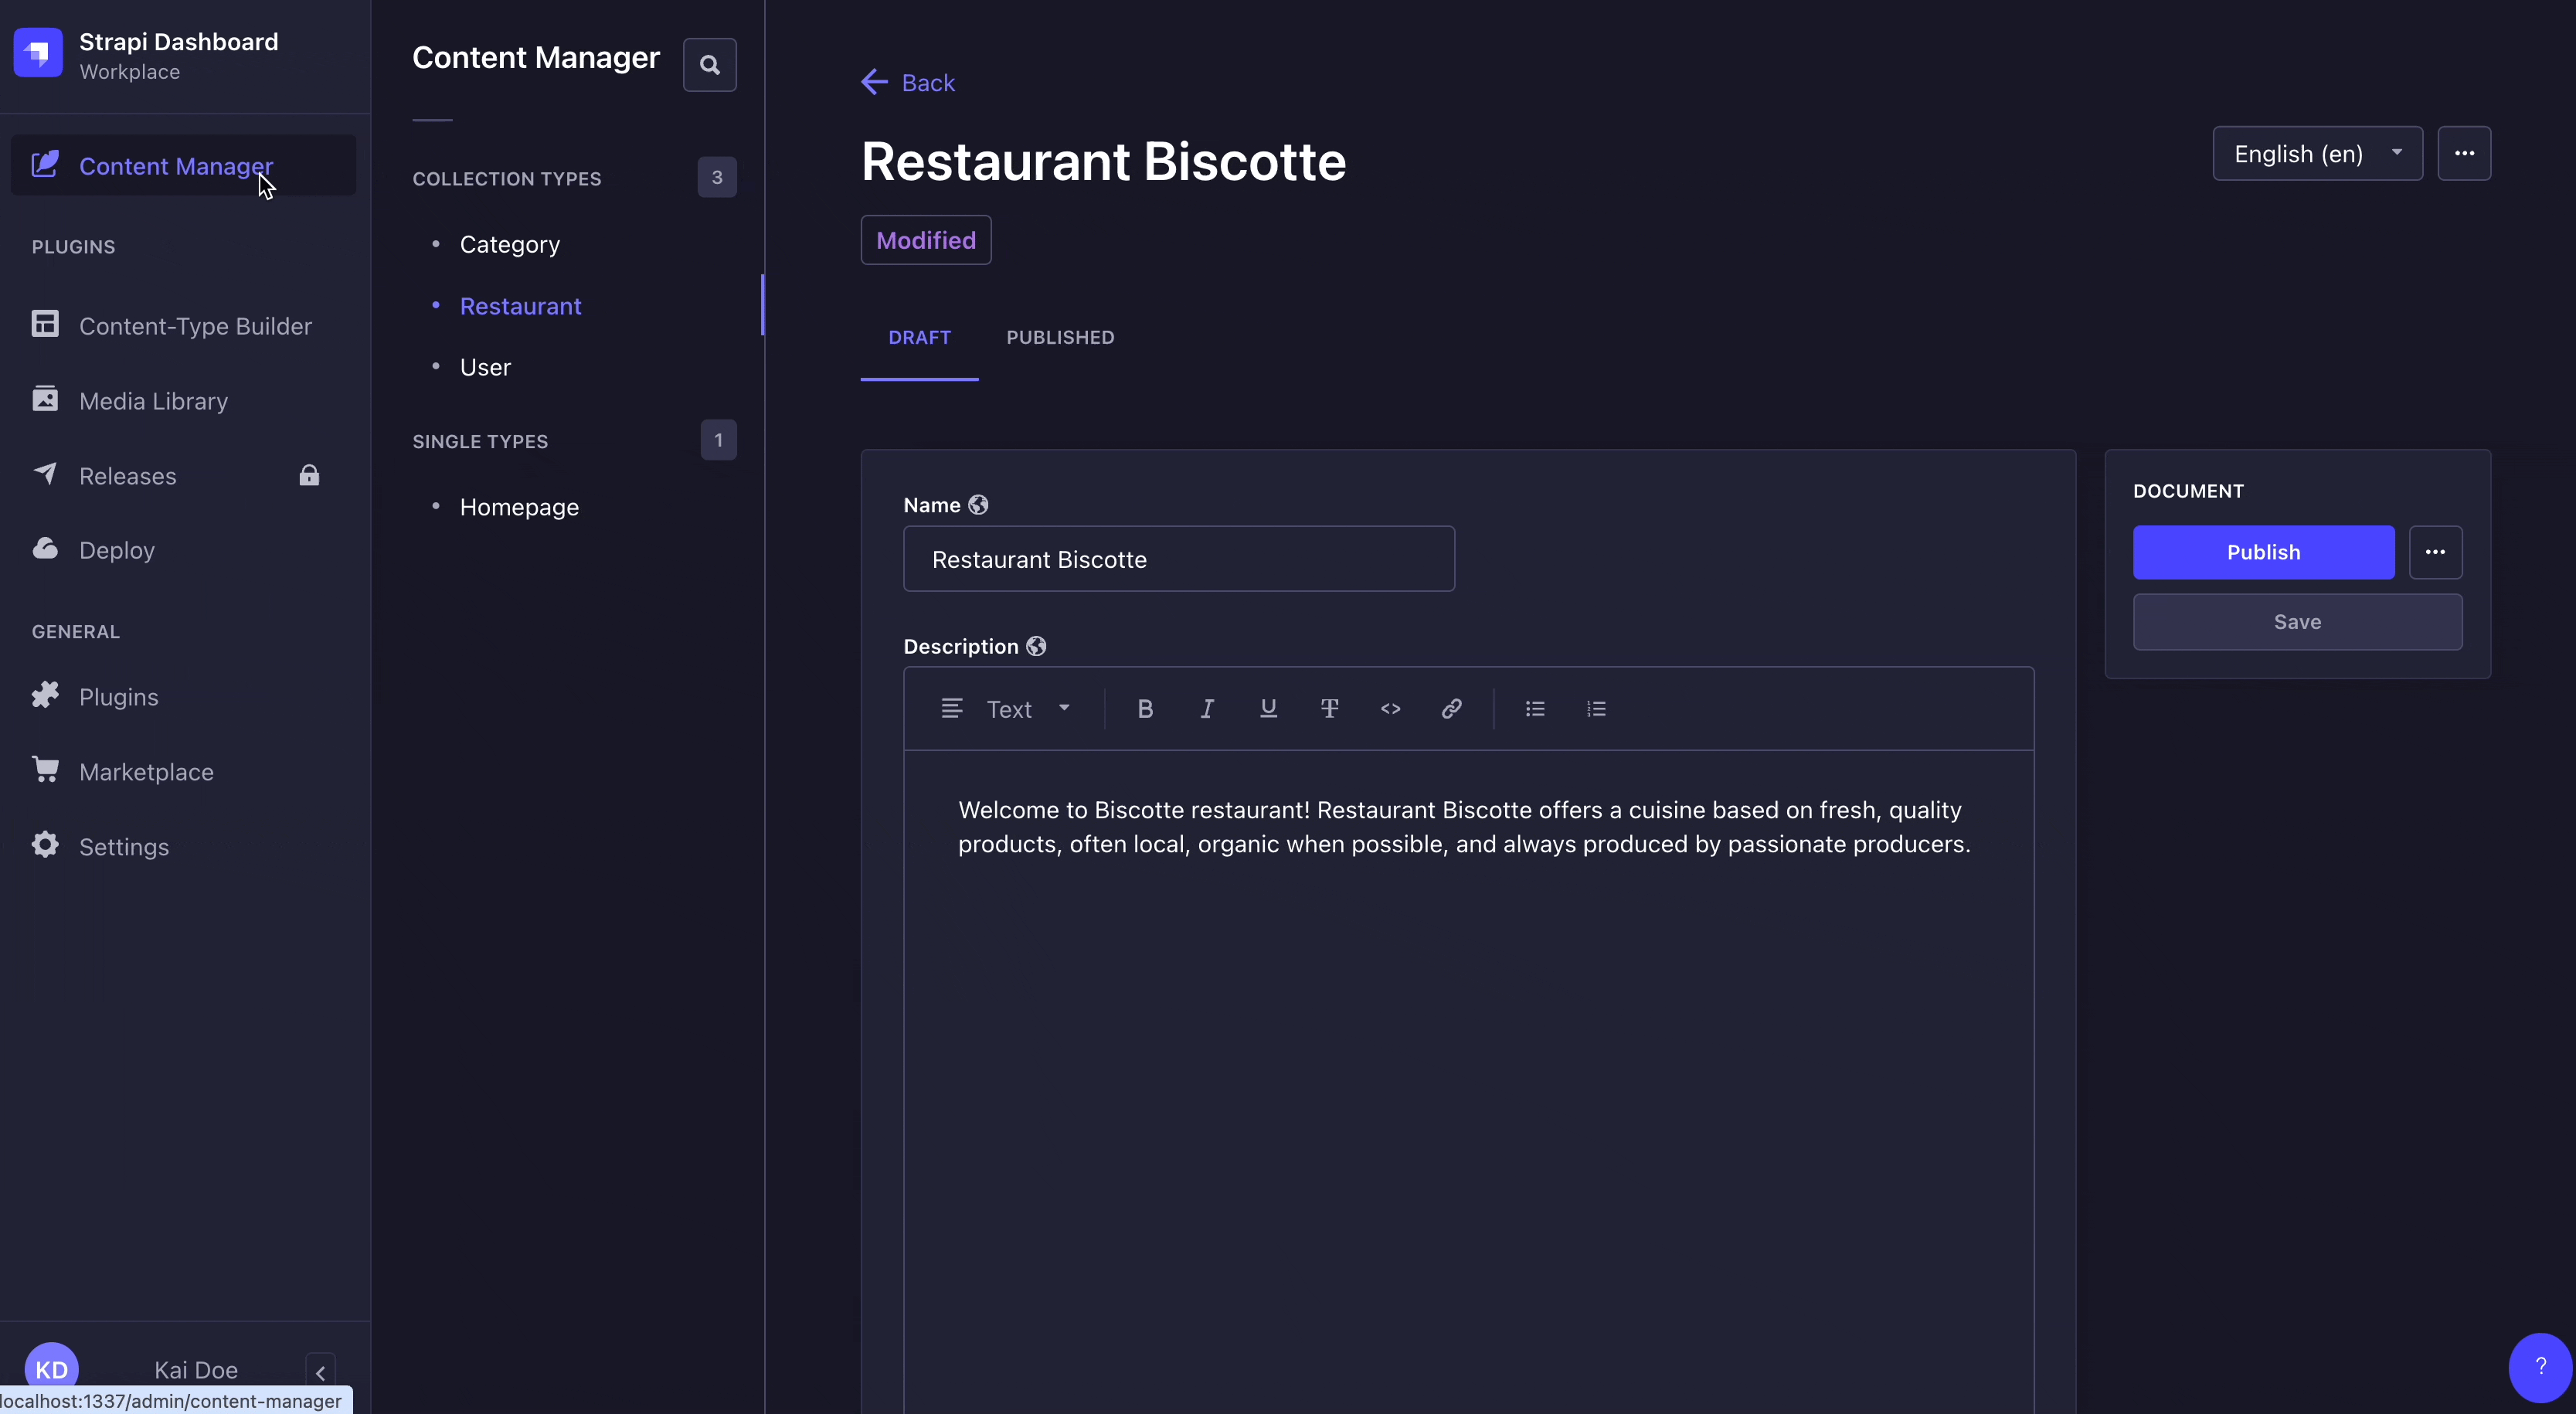Switch to the Published tab
The width and height of the screenshot is (2576, 1414).
[1060, 338]
